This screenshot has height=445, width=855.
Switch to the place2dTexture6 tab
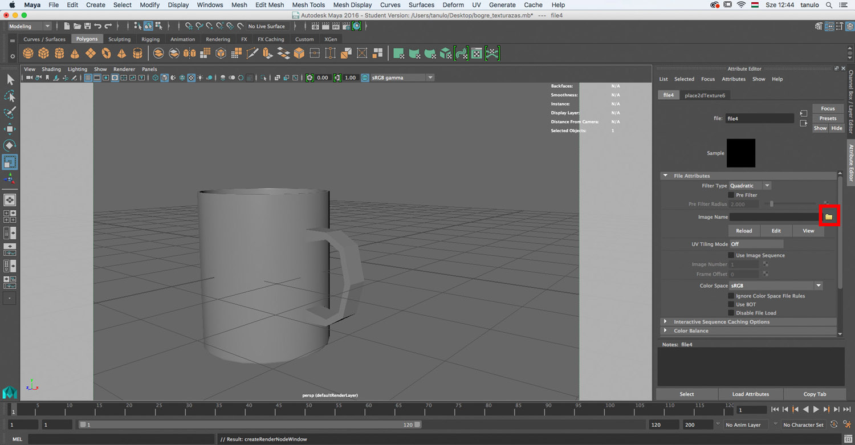click(x=705, y=95)
